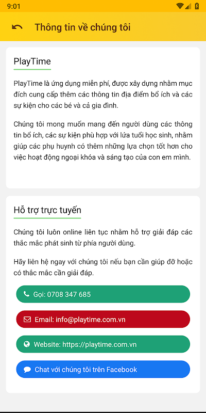Start chat with us on Facebook
This screenshot has width=206, height=413.
click(103, 369)
